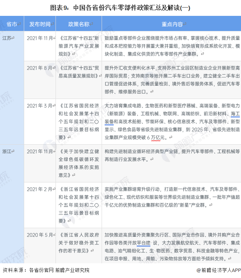Viewport: 241px width, 278px height.
Task: Click the 发布时间 column header
Action: coord(40,24)
